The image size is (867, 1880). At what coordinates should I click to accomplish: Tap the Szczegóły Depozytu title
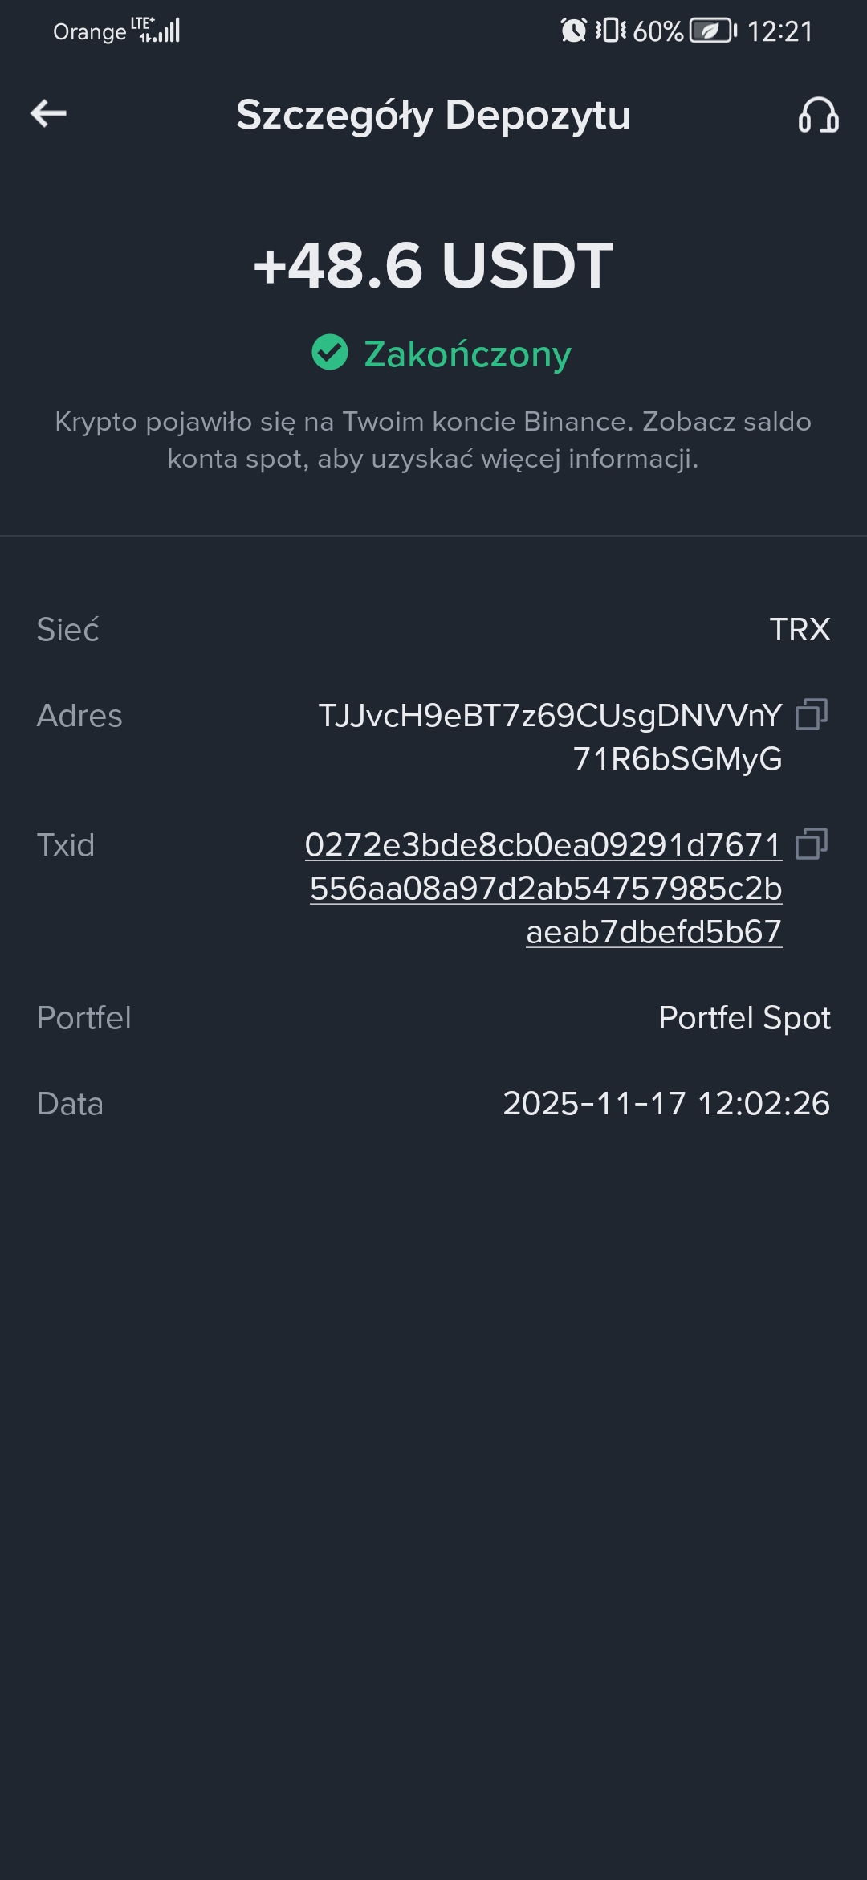(x=433, y=115)
